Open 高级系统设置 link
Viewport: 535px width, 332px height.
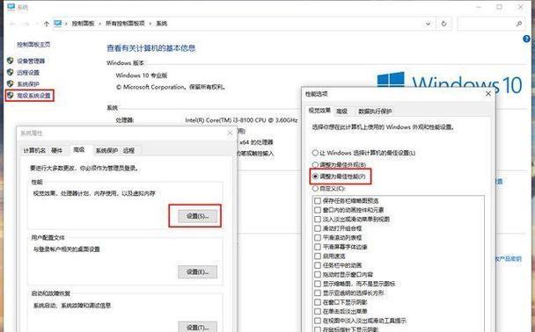(33, 96)
